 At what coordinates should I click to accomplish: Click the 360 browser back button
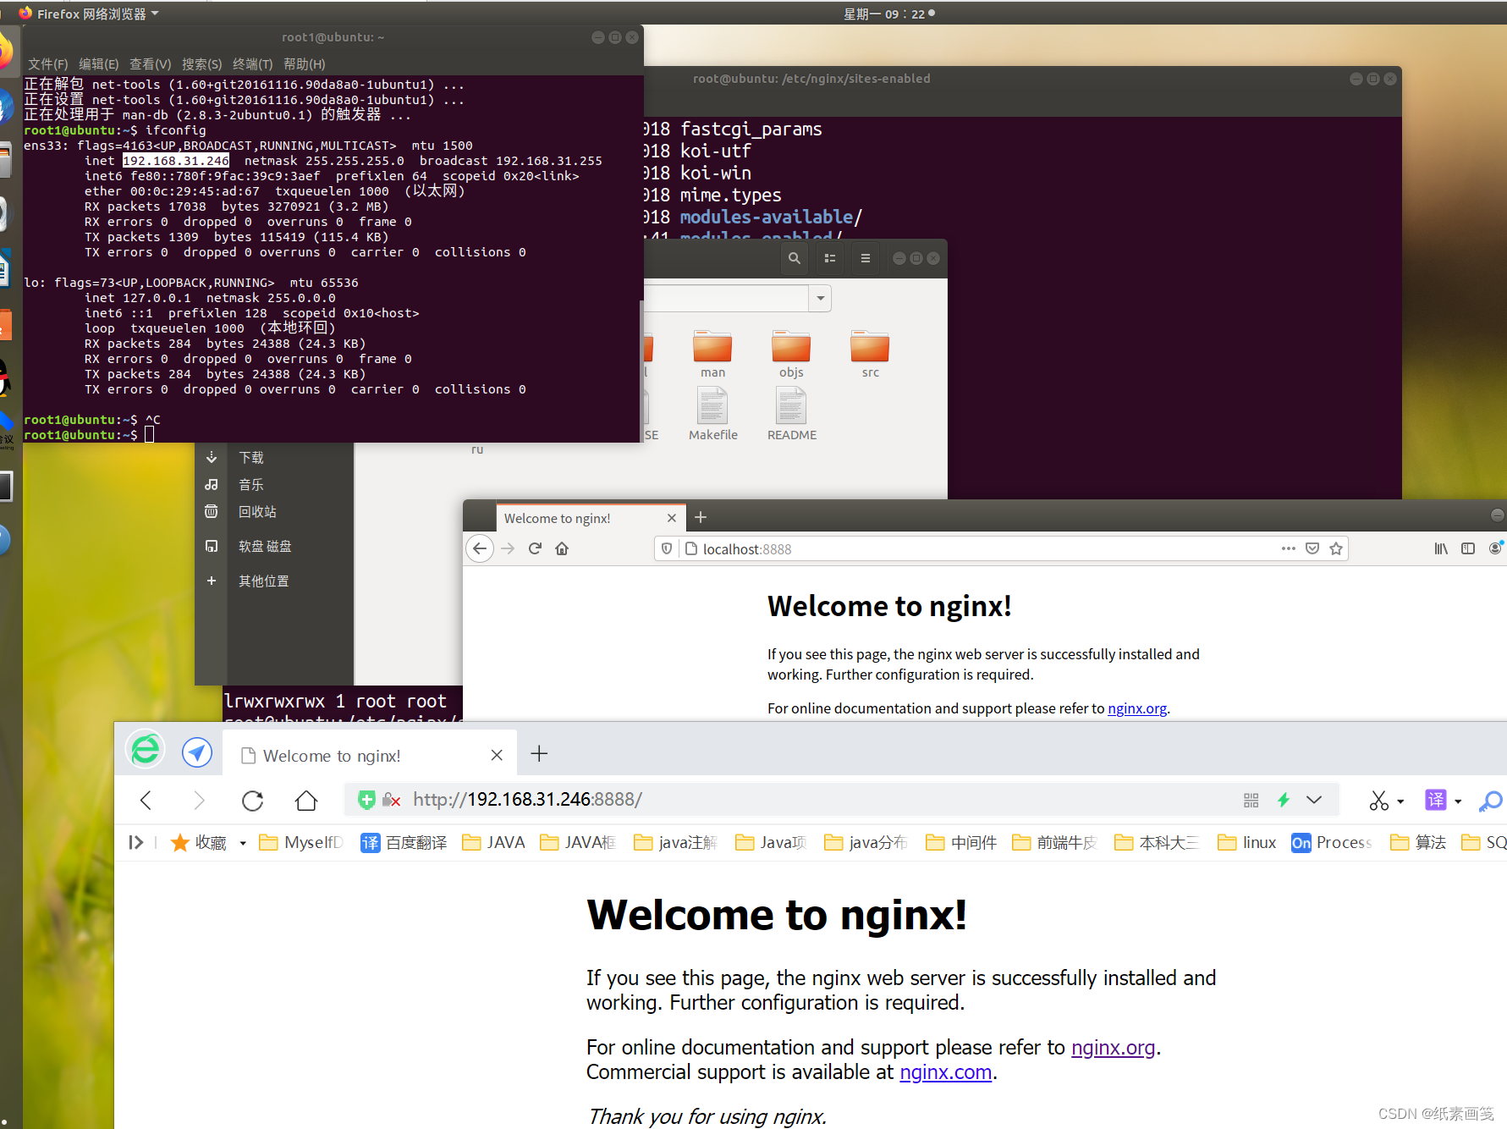[146, 800]
